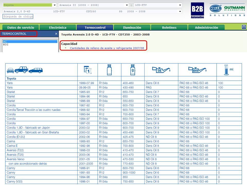Image resolution: width=247 pixels, height=185 pixels.
Task: Click the refrigerant grams cylinder icon header
Action: (x=133, y=70)
